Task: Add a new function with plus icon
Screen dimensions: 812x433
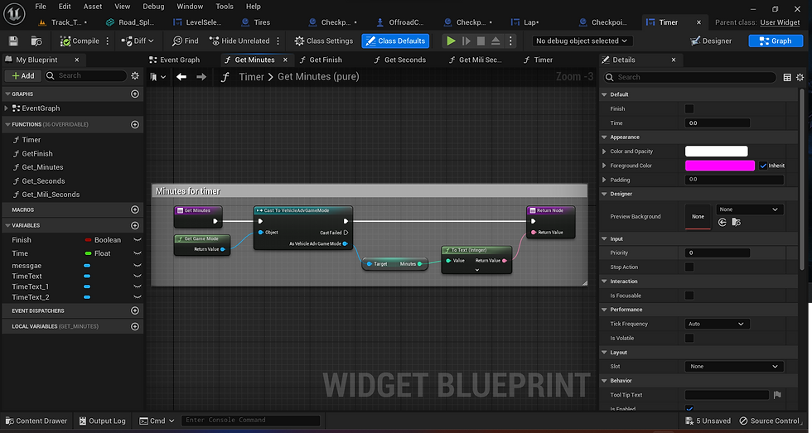Action: [135, 125]
